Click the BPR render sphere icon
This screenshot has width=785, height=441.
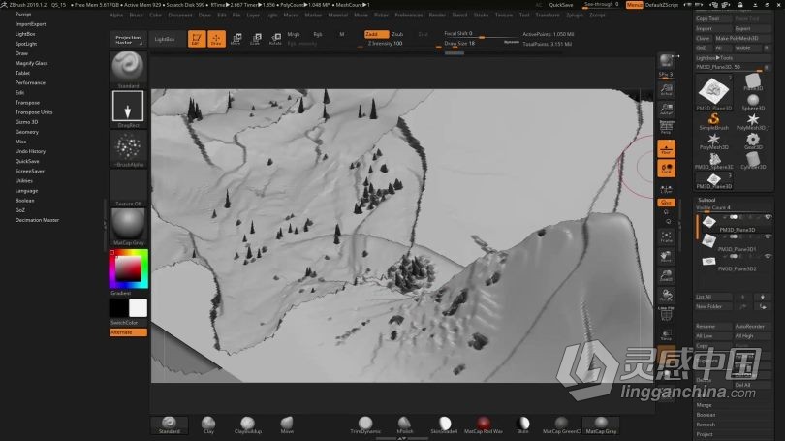point(666,60)
